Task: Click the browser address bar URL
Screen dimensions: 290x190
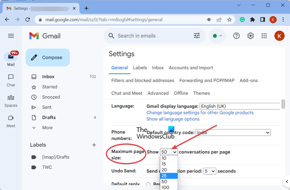Action: pyautogui.click(x=104, y=20)
